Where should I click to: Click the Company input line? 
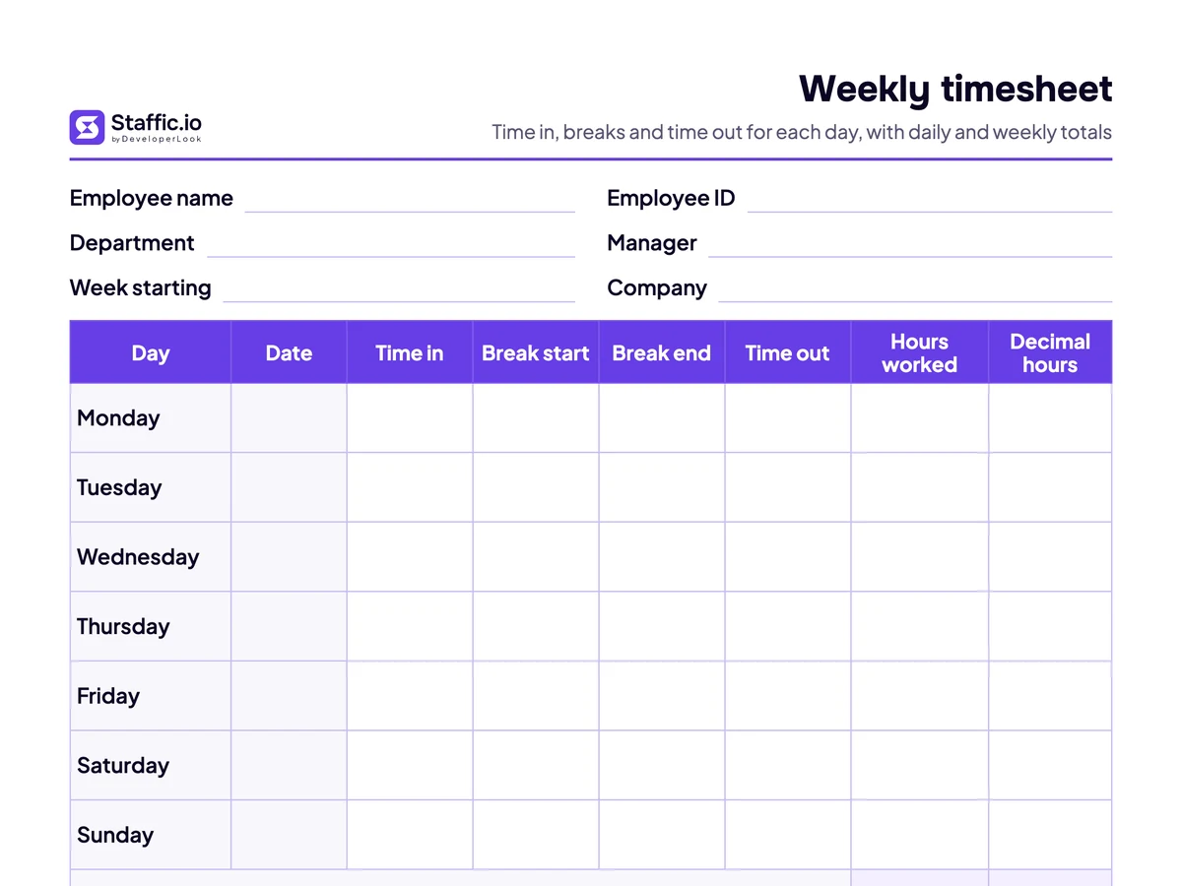(915, 300)
